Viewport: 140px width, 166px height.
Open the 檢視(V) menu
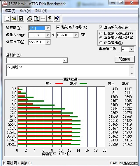[x=25, y=11]
